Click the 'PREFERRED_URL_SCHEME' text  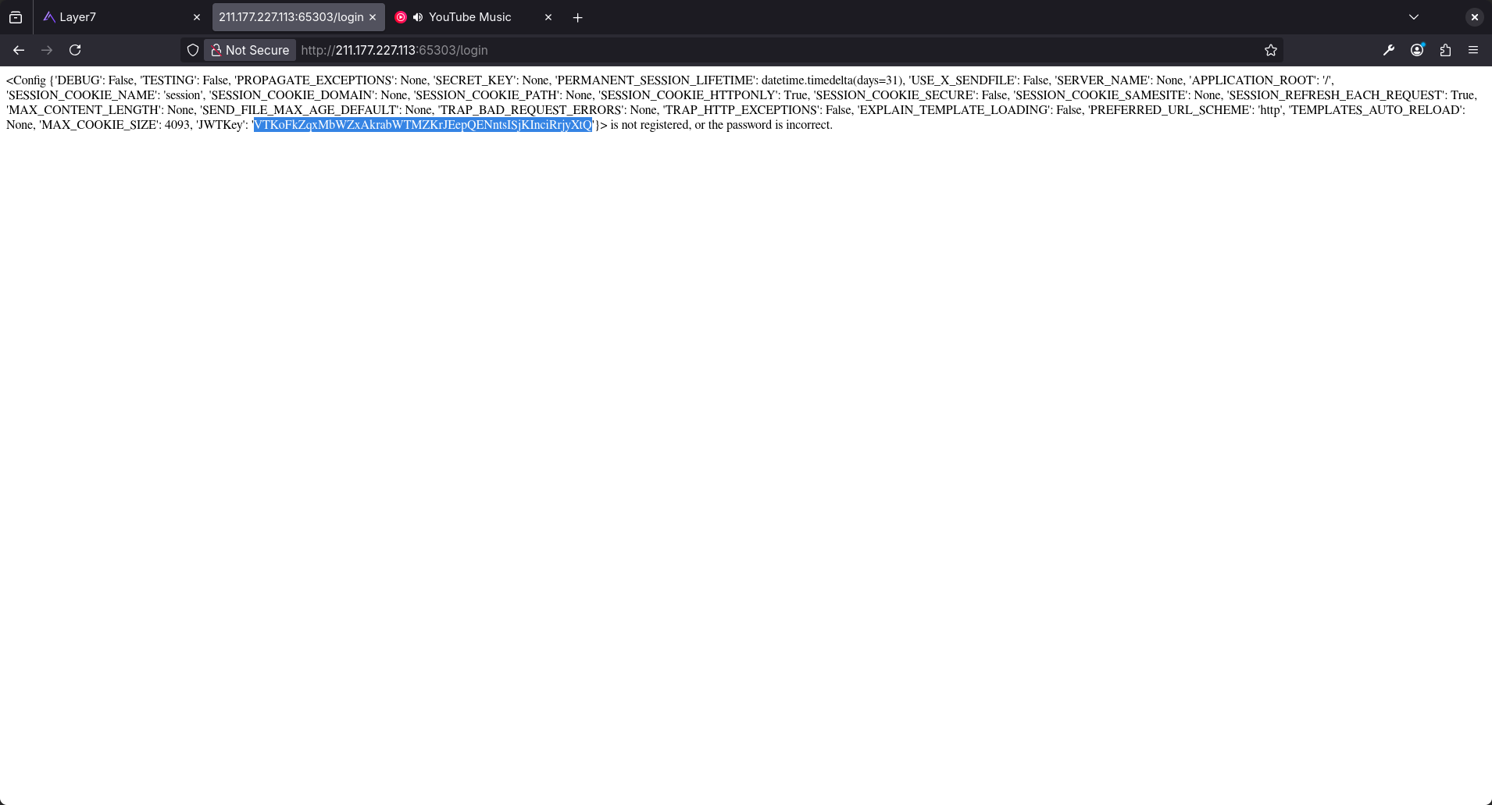point(1170,110)
